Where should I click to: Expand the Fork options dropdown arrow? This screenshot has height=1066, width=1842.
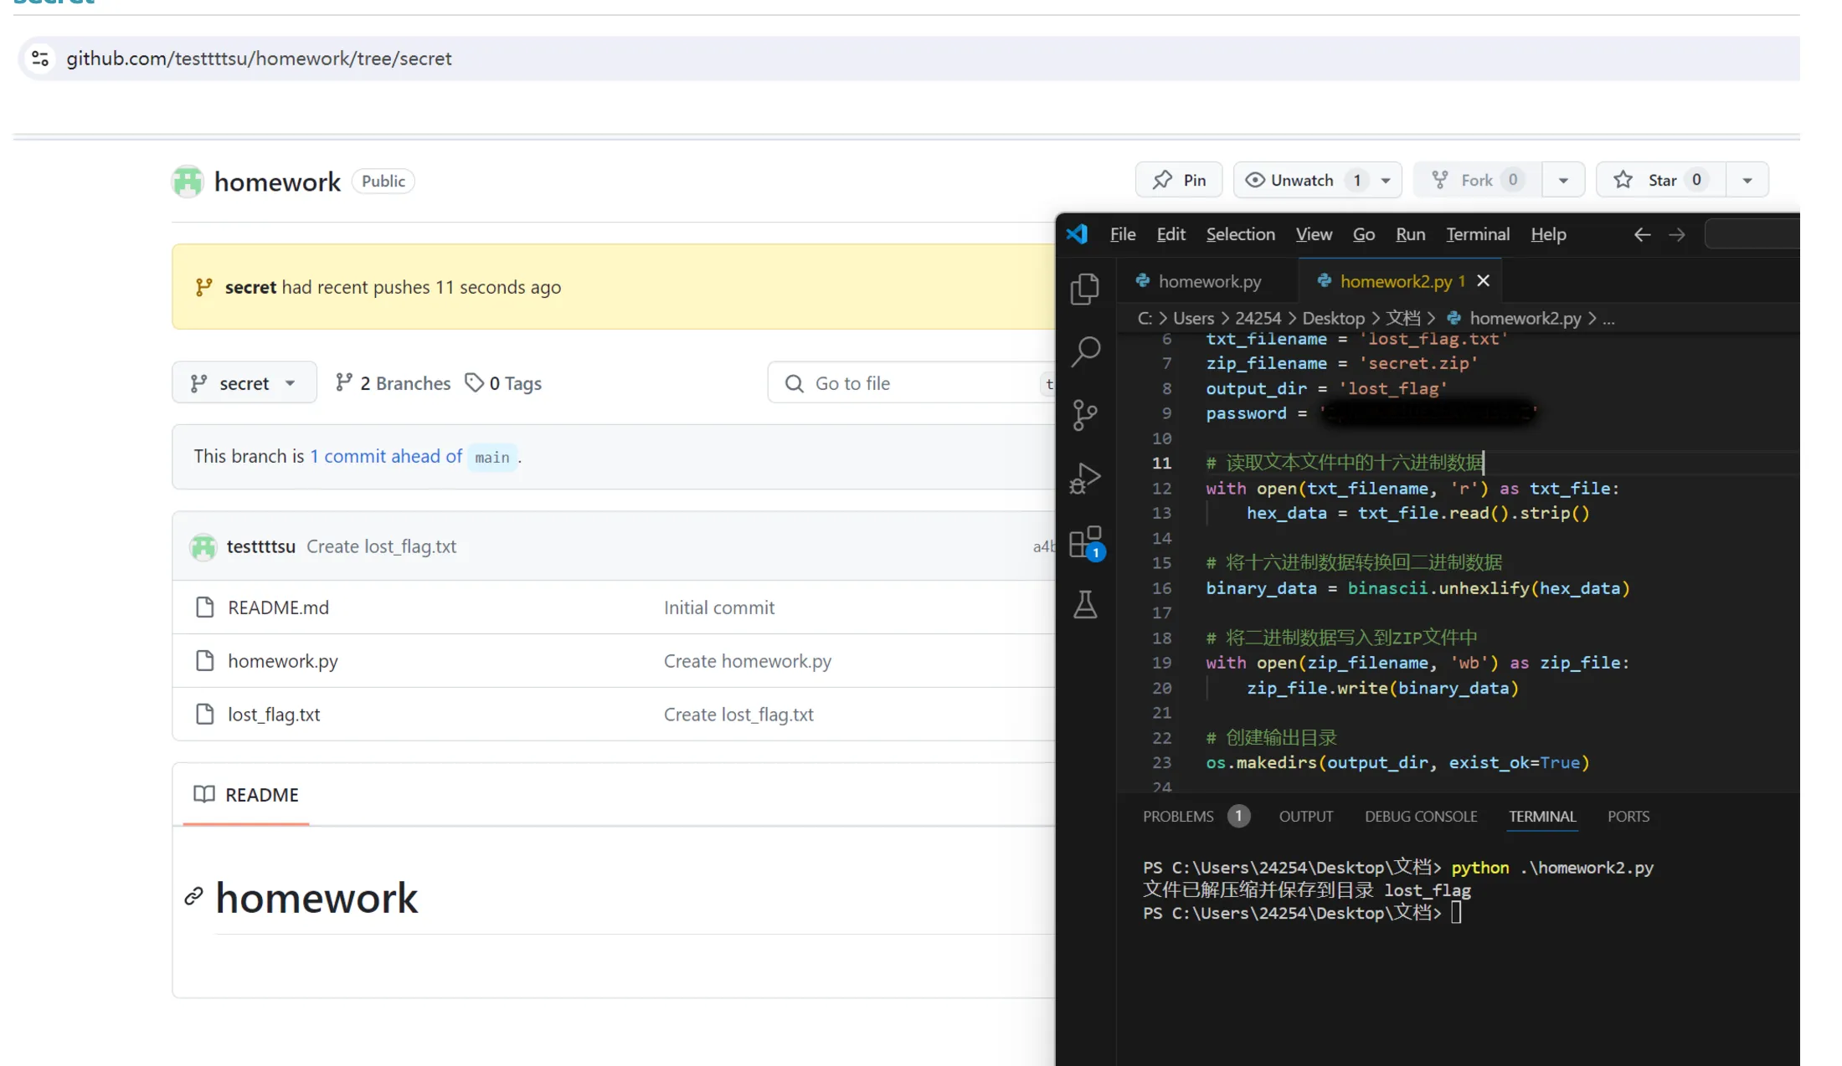[1562, 180]
